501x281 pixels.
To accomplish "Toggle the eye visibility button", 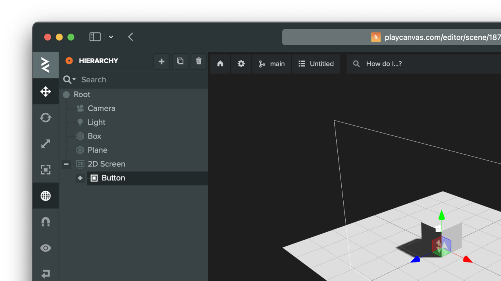I will click(x=46, y=248).
